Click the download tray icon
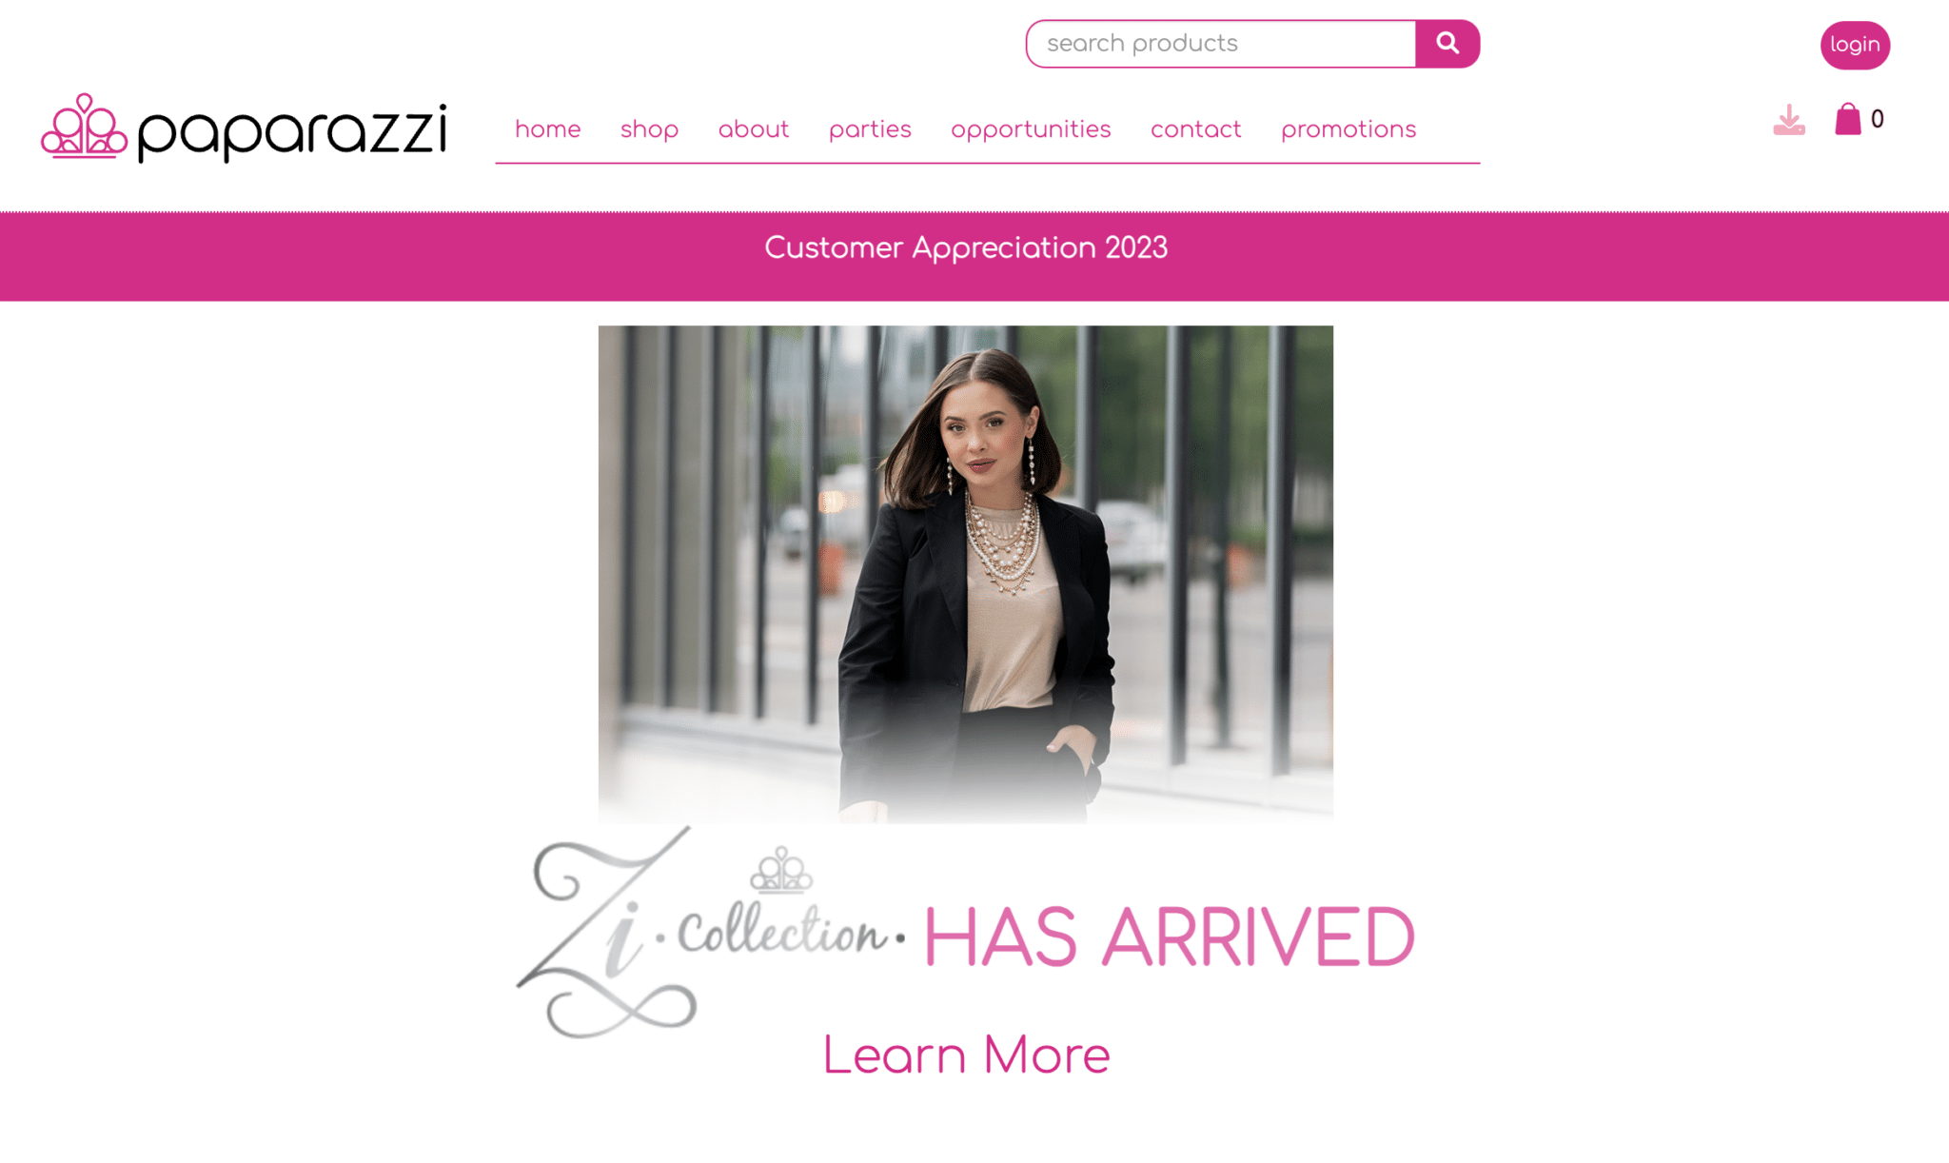This screenshot has height=1163, width=1949. [x=1789, y=120]
